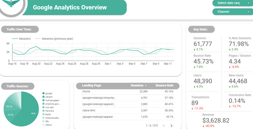This screenshot has height=129, width=253.
Task: Click the Conversion Rate scorecard value
Action: coord(237,101)
